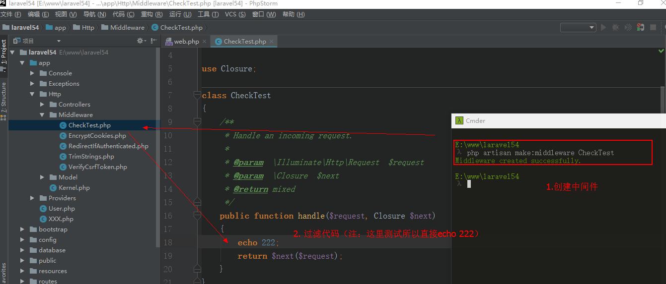Click the green inspection checkmark icon

(x=661, y=51)
